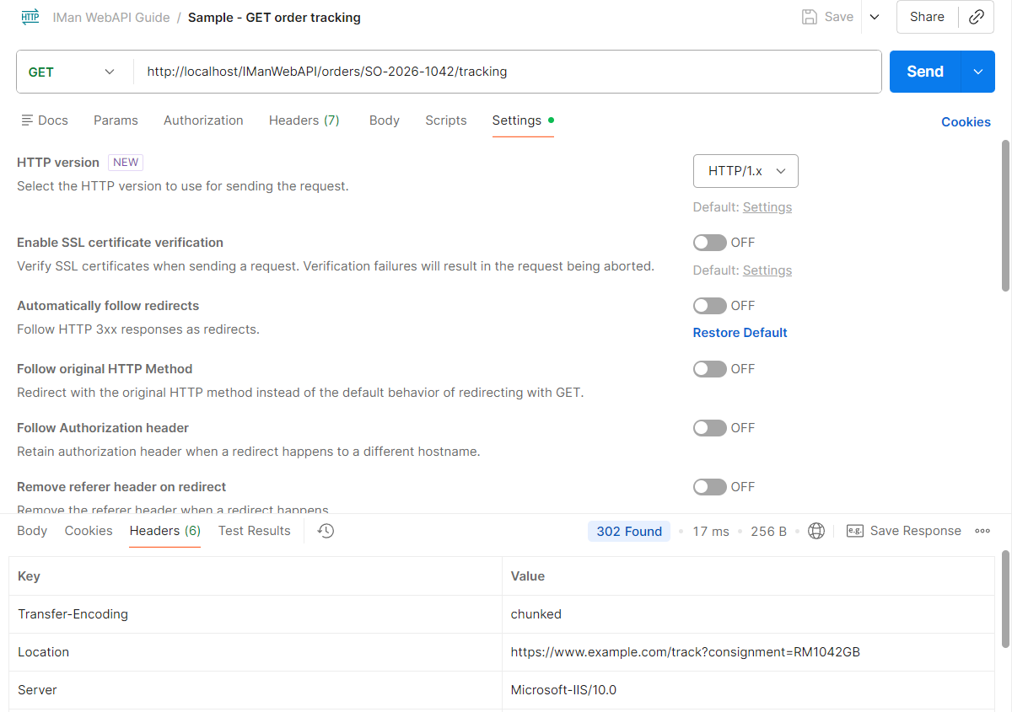Click the NEW badge beside HTTP version

[126, 163]
